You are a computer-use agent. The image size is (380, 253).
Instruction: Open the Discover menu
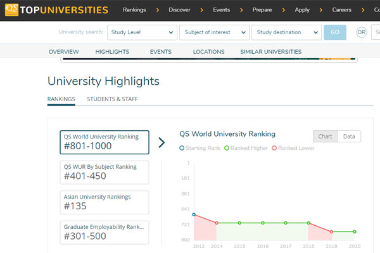179,10
